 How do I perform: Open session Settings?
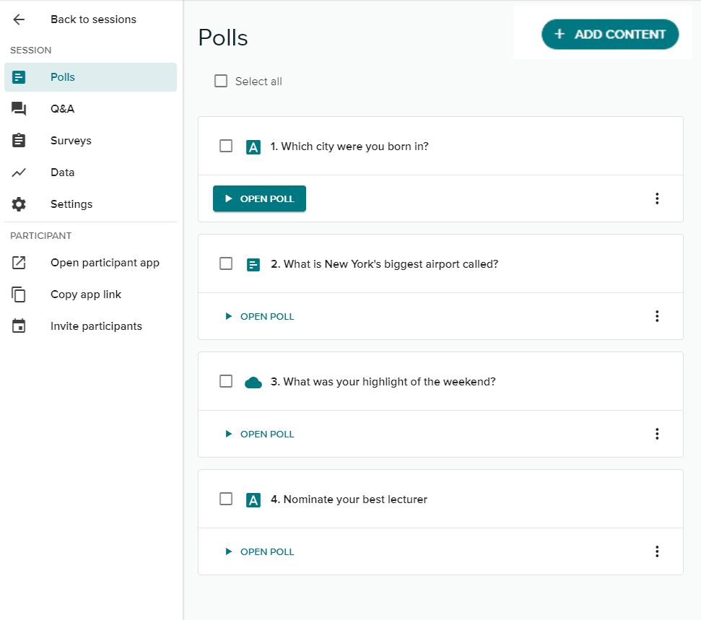point(90,204)
